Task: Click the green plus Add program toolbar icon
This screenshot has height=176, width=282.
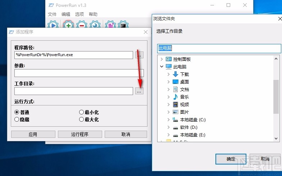Action: click(68, 25)
